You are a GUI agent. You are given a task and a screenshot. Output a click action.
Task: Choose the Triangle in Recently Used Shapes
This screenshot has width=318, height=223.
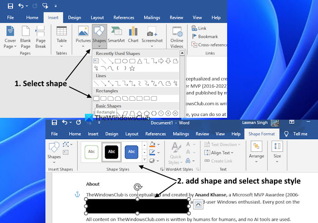(139, 61)
